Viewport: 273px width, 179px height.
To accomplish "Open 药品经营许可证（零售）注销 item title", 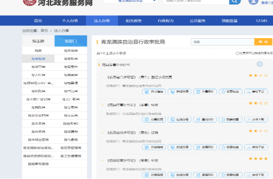I will [x=133, y=133].
